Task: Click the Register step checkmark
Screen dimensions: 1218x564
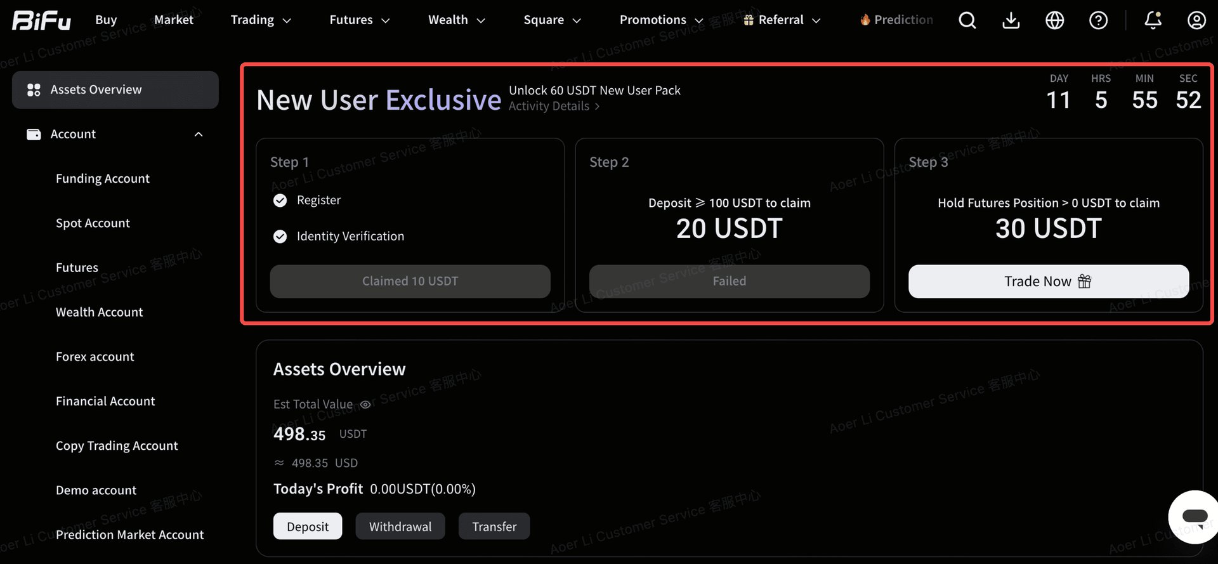Action: [280, 200]
